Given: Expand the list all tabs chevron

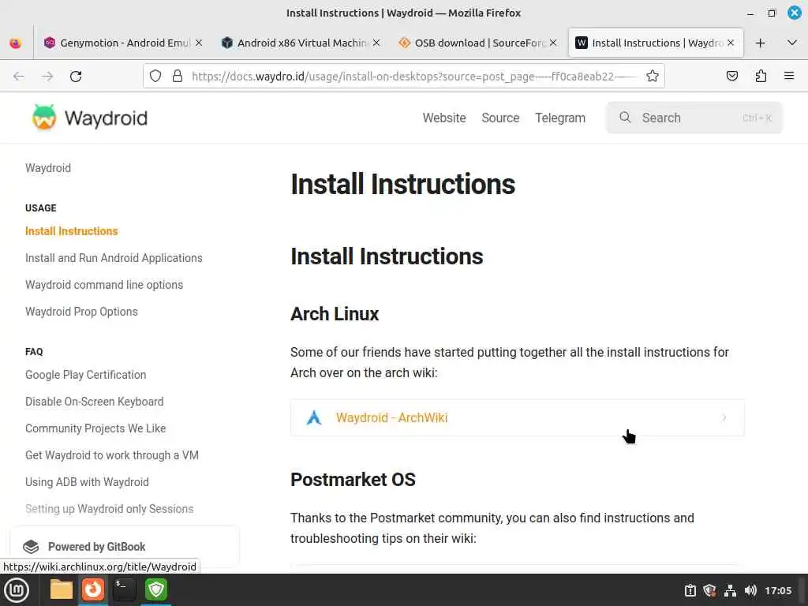Looking at the screenshot, I should pyautogui.click(x=792, y=43).
